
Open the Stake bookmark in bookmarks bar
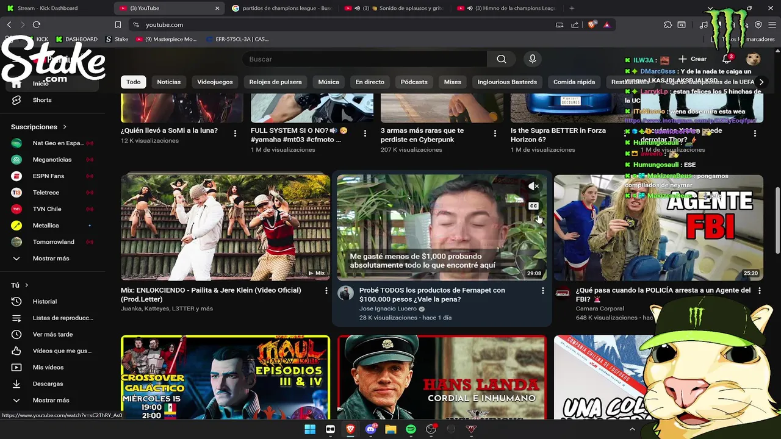click(117, 39)
